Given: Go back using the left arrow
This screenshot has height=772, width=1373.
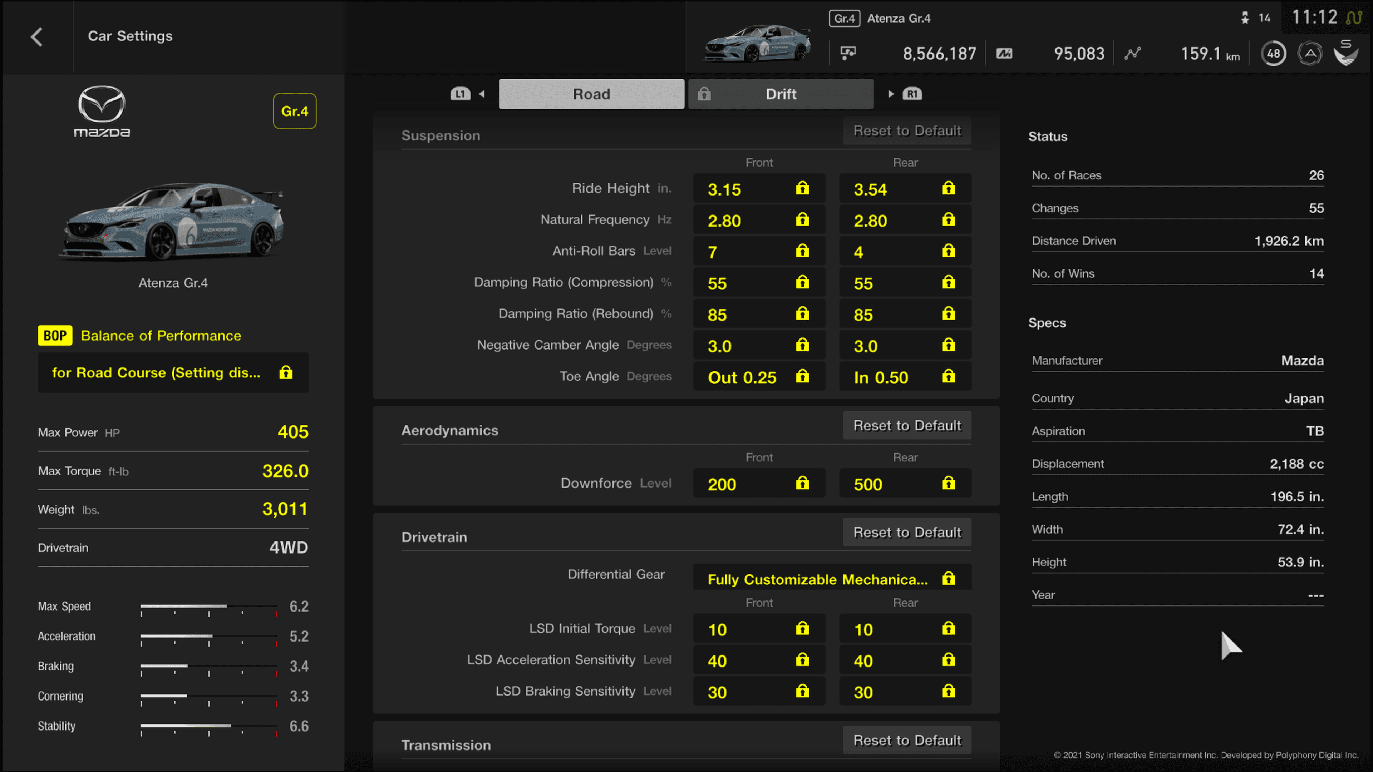Looking at the screenshot, I should 37,37.
